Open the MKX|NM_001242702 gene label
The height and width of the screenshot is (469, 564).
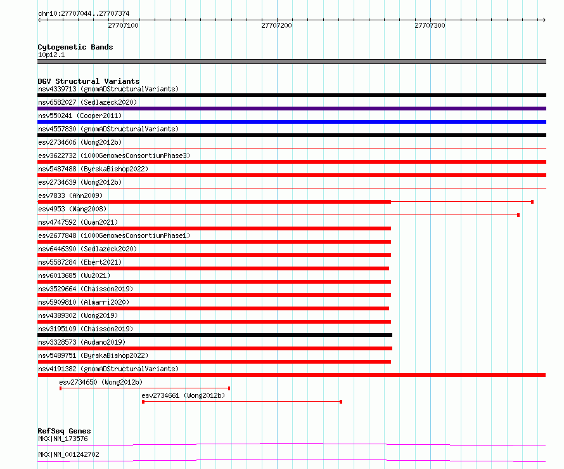pyautogui.click(x=68, y=454)
